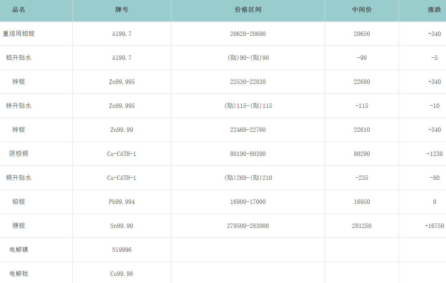
Task: Select the Pb99.994 grade cell
Action: 122,202
